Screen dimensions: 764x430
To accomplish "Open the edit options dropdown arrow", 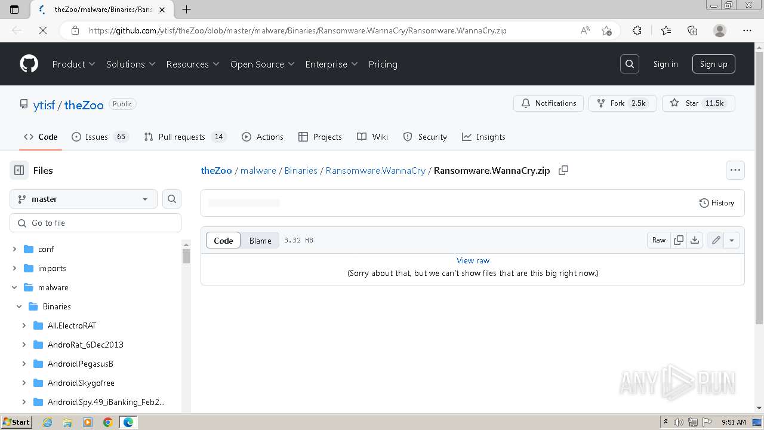I will coord(732,240).
